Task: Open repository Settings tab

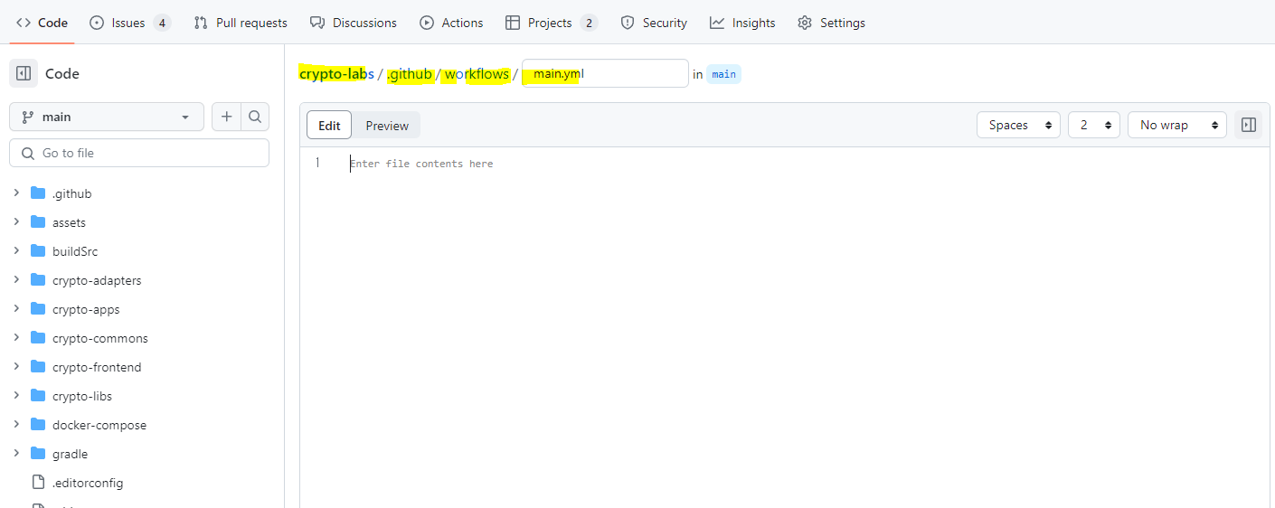Action: pos(831,23)
